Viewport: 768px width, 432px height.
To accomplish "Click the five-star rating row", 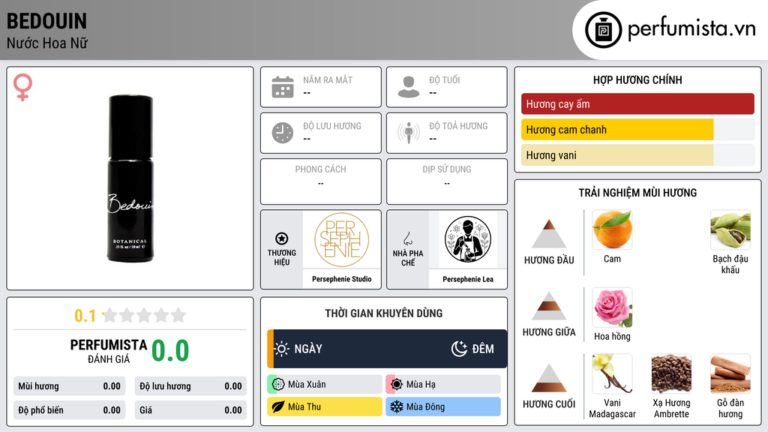I will tap(144, 316).
